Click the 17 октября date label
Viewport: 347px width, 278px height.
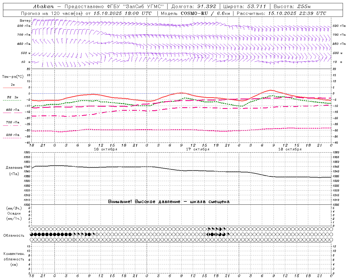click(198, 149)
